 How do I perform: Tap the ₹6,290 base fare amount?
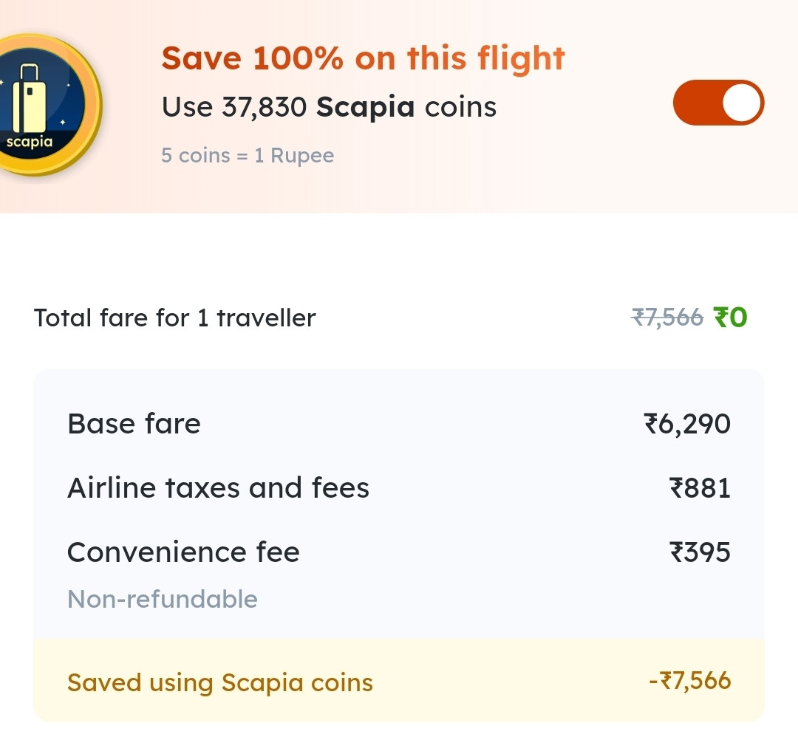tap(687, 424)
